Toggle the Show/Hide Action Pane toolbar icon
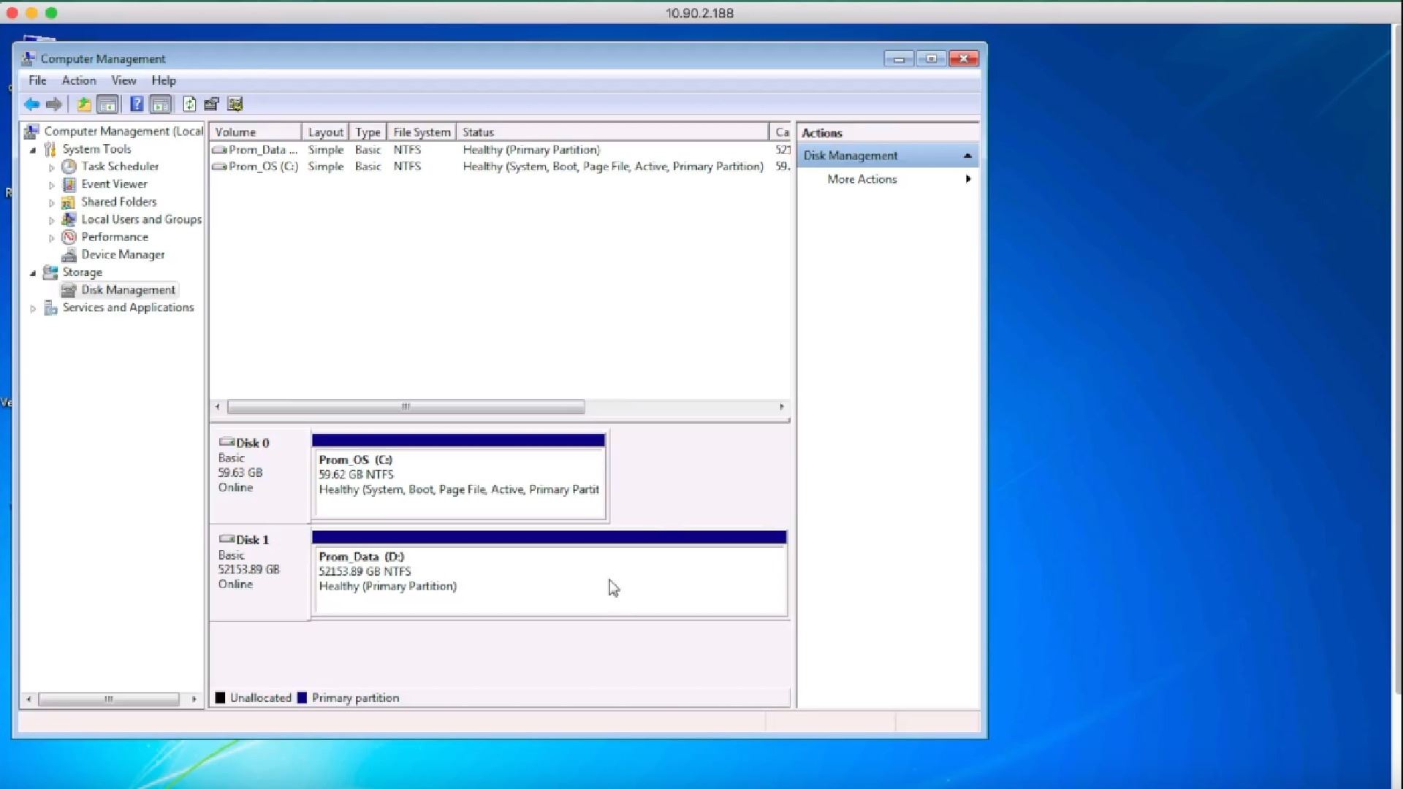The height and width of the screenshot is (789, 1403). coord(160,104)
